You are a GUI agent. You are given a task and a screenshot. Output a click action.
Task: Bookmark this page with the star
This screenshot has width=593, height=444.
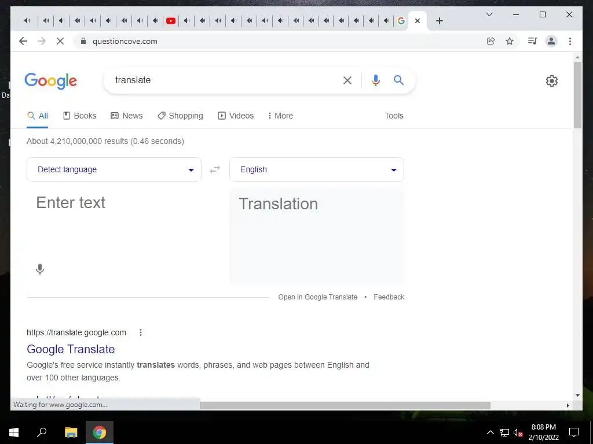pyautogui.click(x=510, y=41)
